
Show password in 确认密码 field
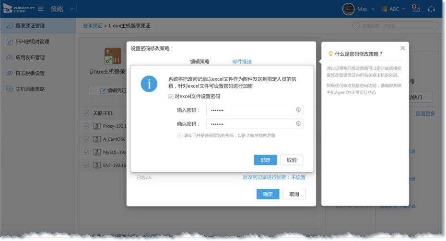click(x=298, y=124)
